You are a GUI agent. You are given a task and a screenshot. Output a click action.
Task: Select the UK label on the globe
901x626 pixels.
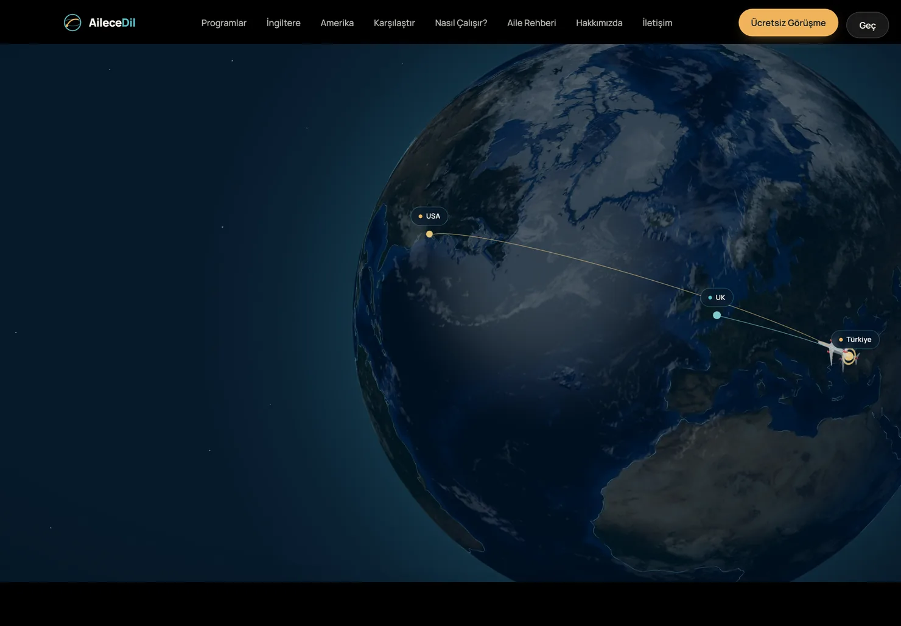[x=717, y=297]
